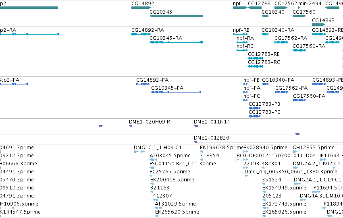Select EST EK265620.5prime

(x=157, y=216)
